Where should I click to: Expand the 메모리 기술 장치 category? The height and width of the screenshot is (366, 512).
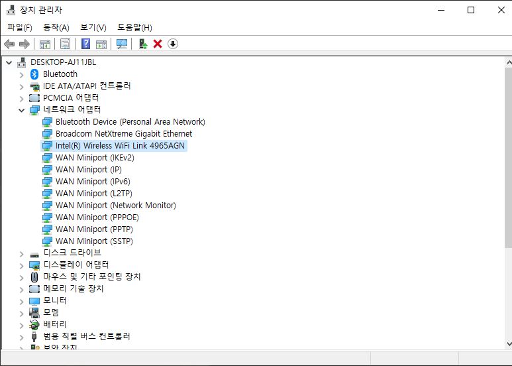pyautogui.click(x=22, y=290)
